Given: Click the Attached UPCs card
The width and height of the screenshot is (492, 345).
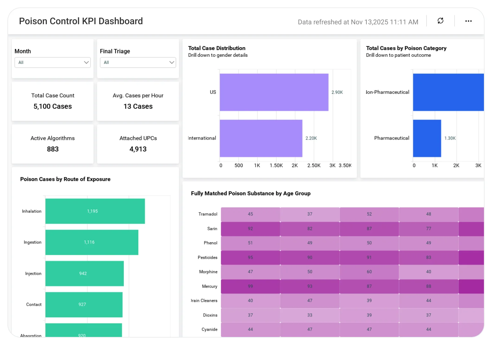Looking at the screenshot, I should 138,144.
